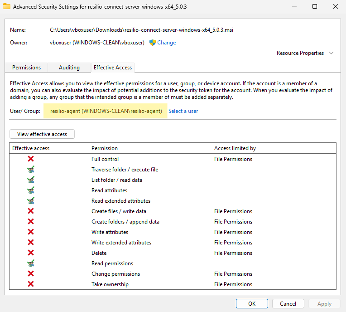This screenshot has width=346, height=312.
Task: Click green check for Read extended attributes
Action: (x=31, y=201)
